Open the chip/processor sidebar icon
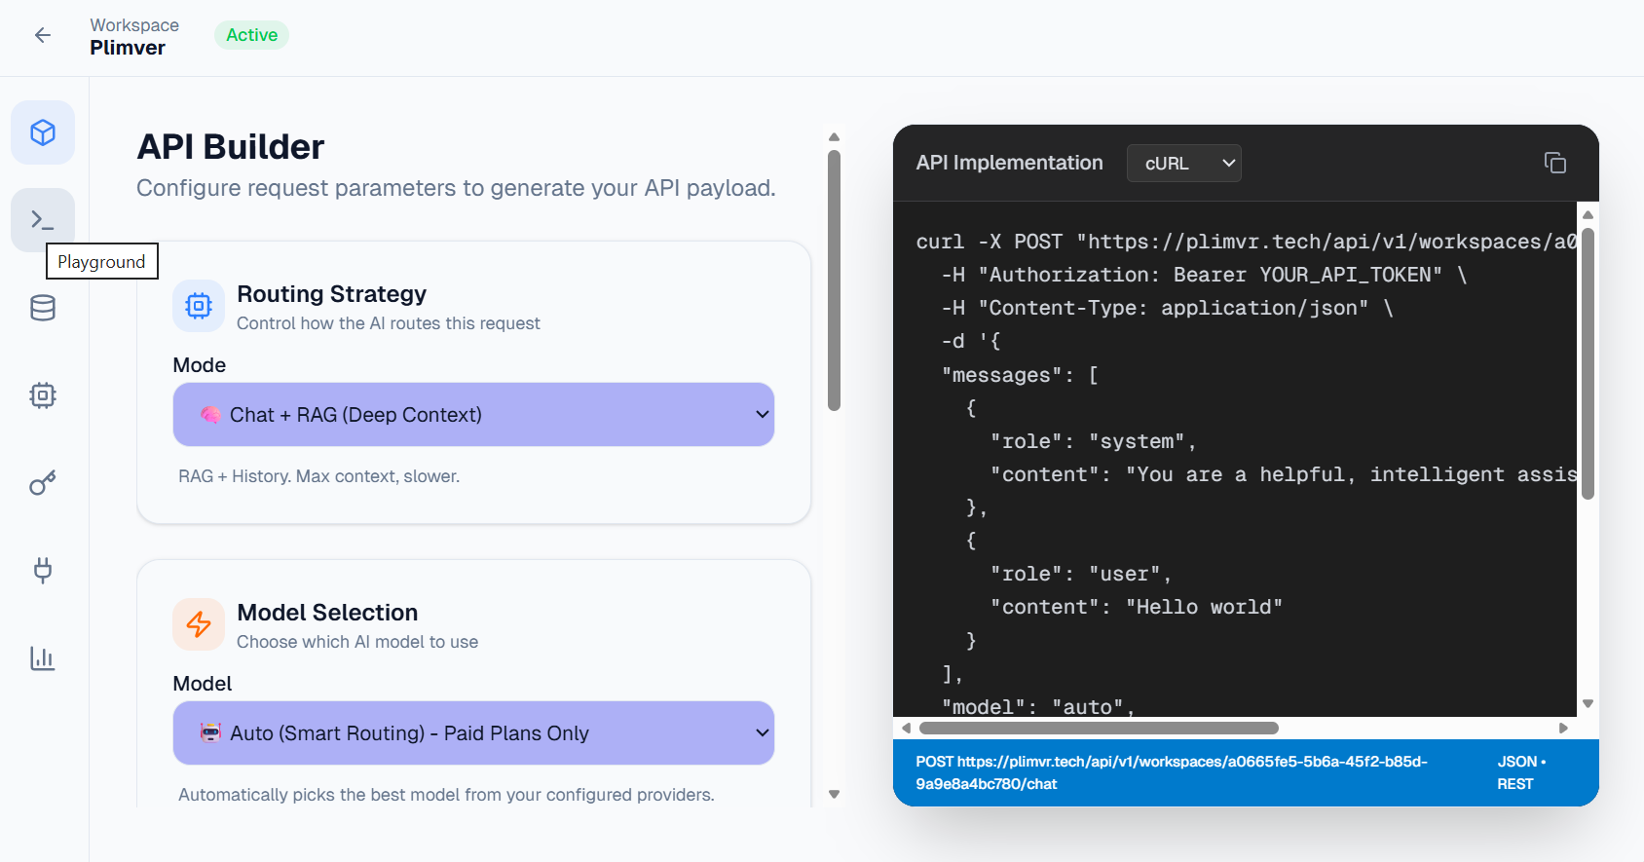The height and width of the screenshot is (862, 1644). pos(43,395)
